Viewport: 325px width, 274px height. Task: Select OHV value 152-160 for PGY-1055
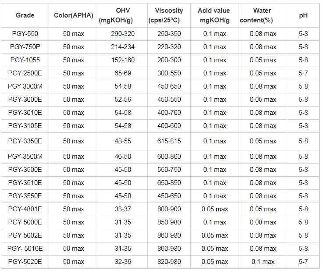123,60
